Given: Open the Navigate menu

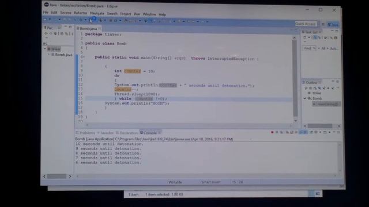Looking at the screenshot, I should click(x=97, y=13).
